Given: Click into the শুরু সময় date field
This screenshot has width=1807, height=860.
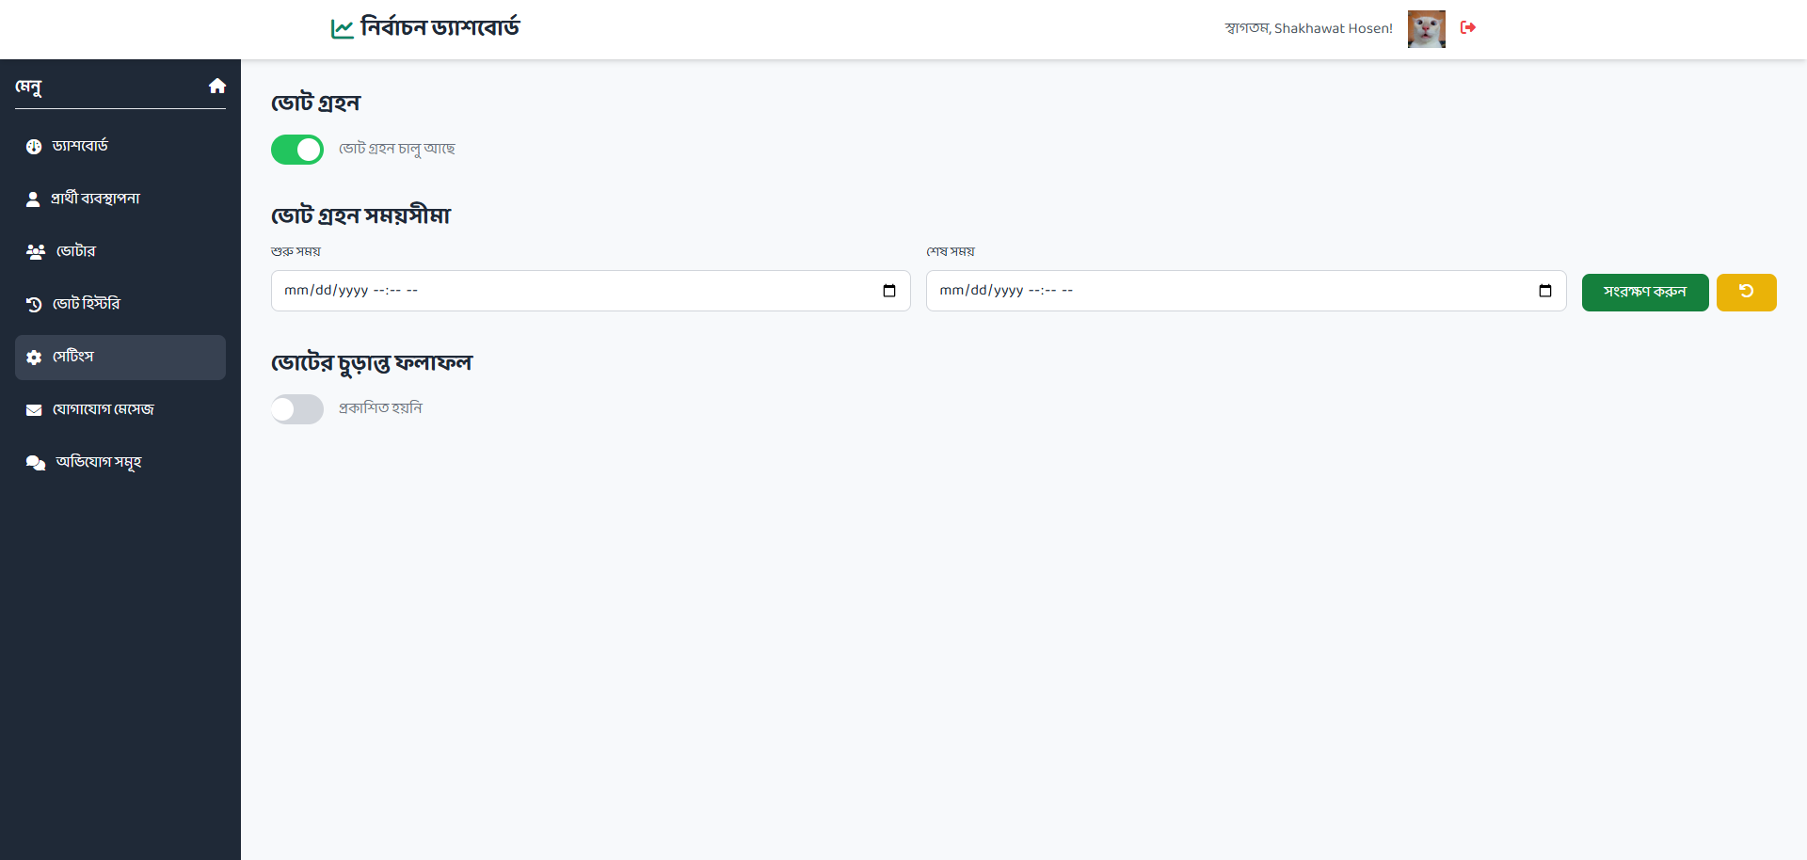Looking at the screenshot, I should click(x=565, y=291).
